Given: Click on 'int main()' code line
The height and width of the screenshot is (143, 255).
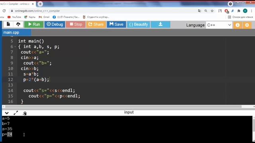Looking at the screenshot, I should point(31,41).
